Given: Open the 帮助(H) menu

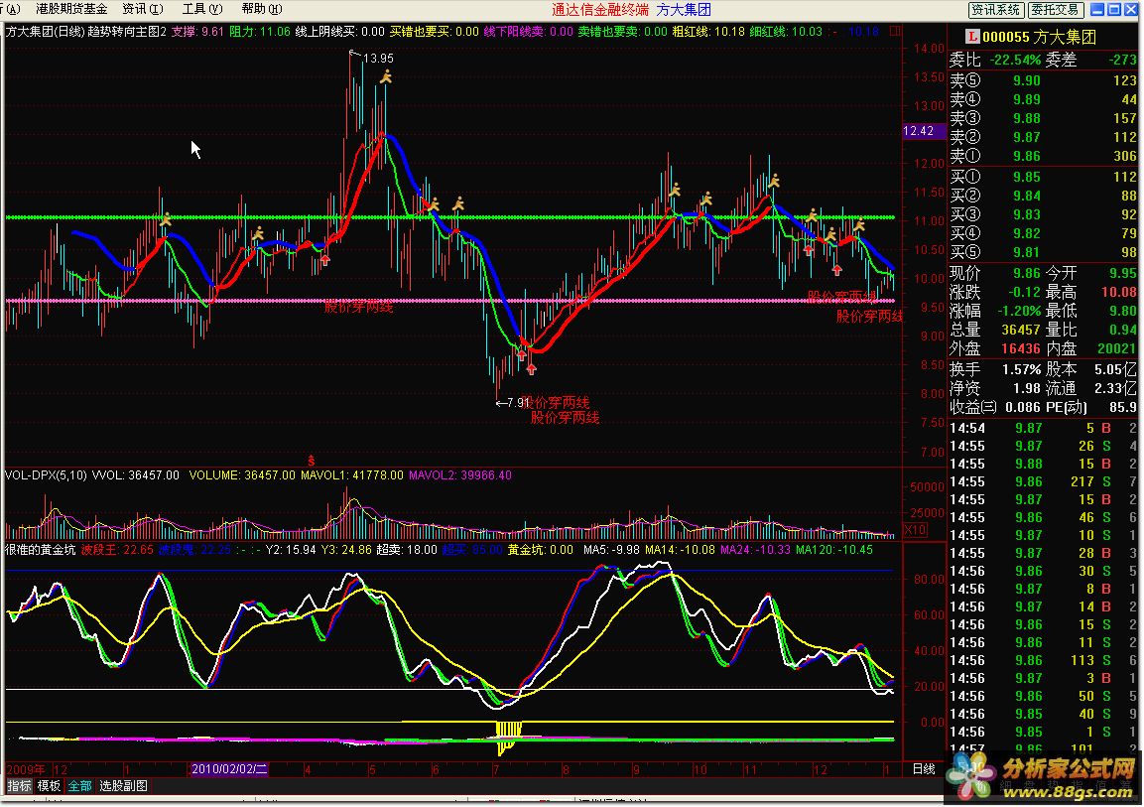Looking at the screenshot, I should [261, 9].
